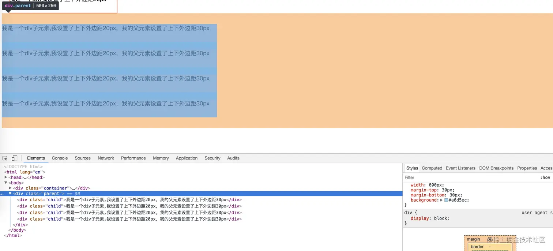This screenshot has height=251, width=553.
Task: Open the Security tab
Action: (212, 158)
